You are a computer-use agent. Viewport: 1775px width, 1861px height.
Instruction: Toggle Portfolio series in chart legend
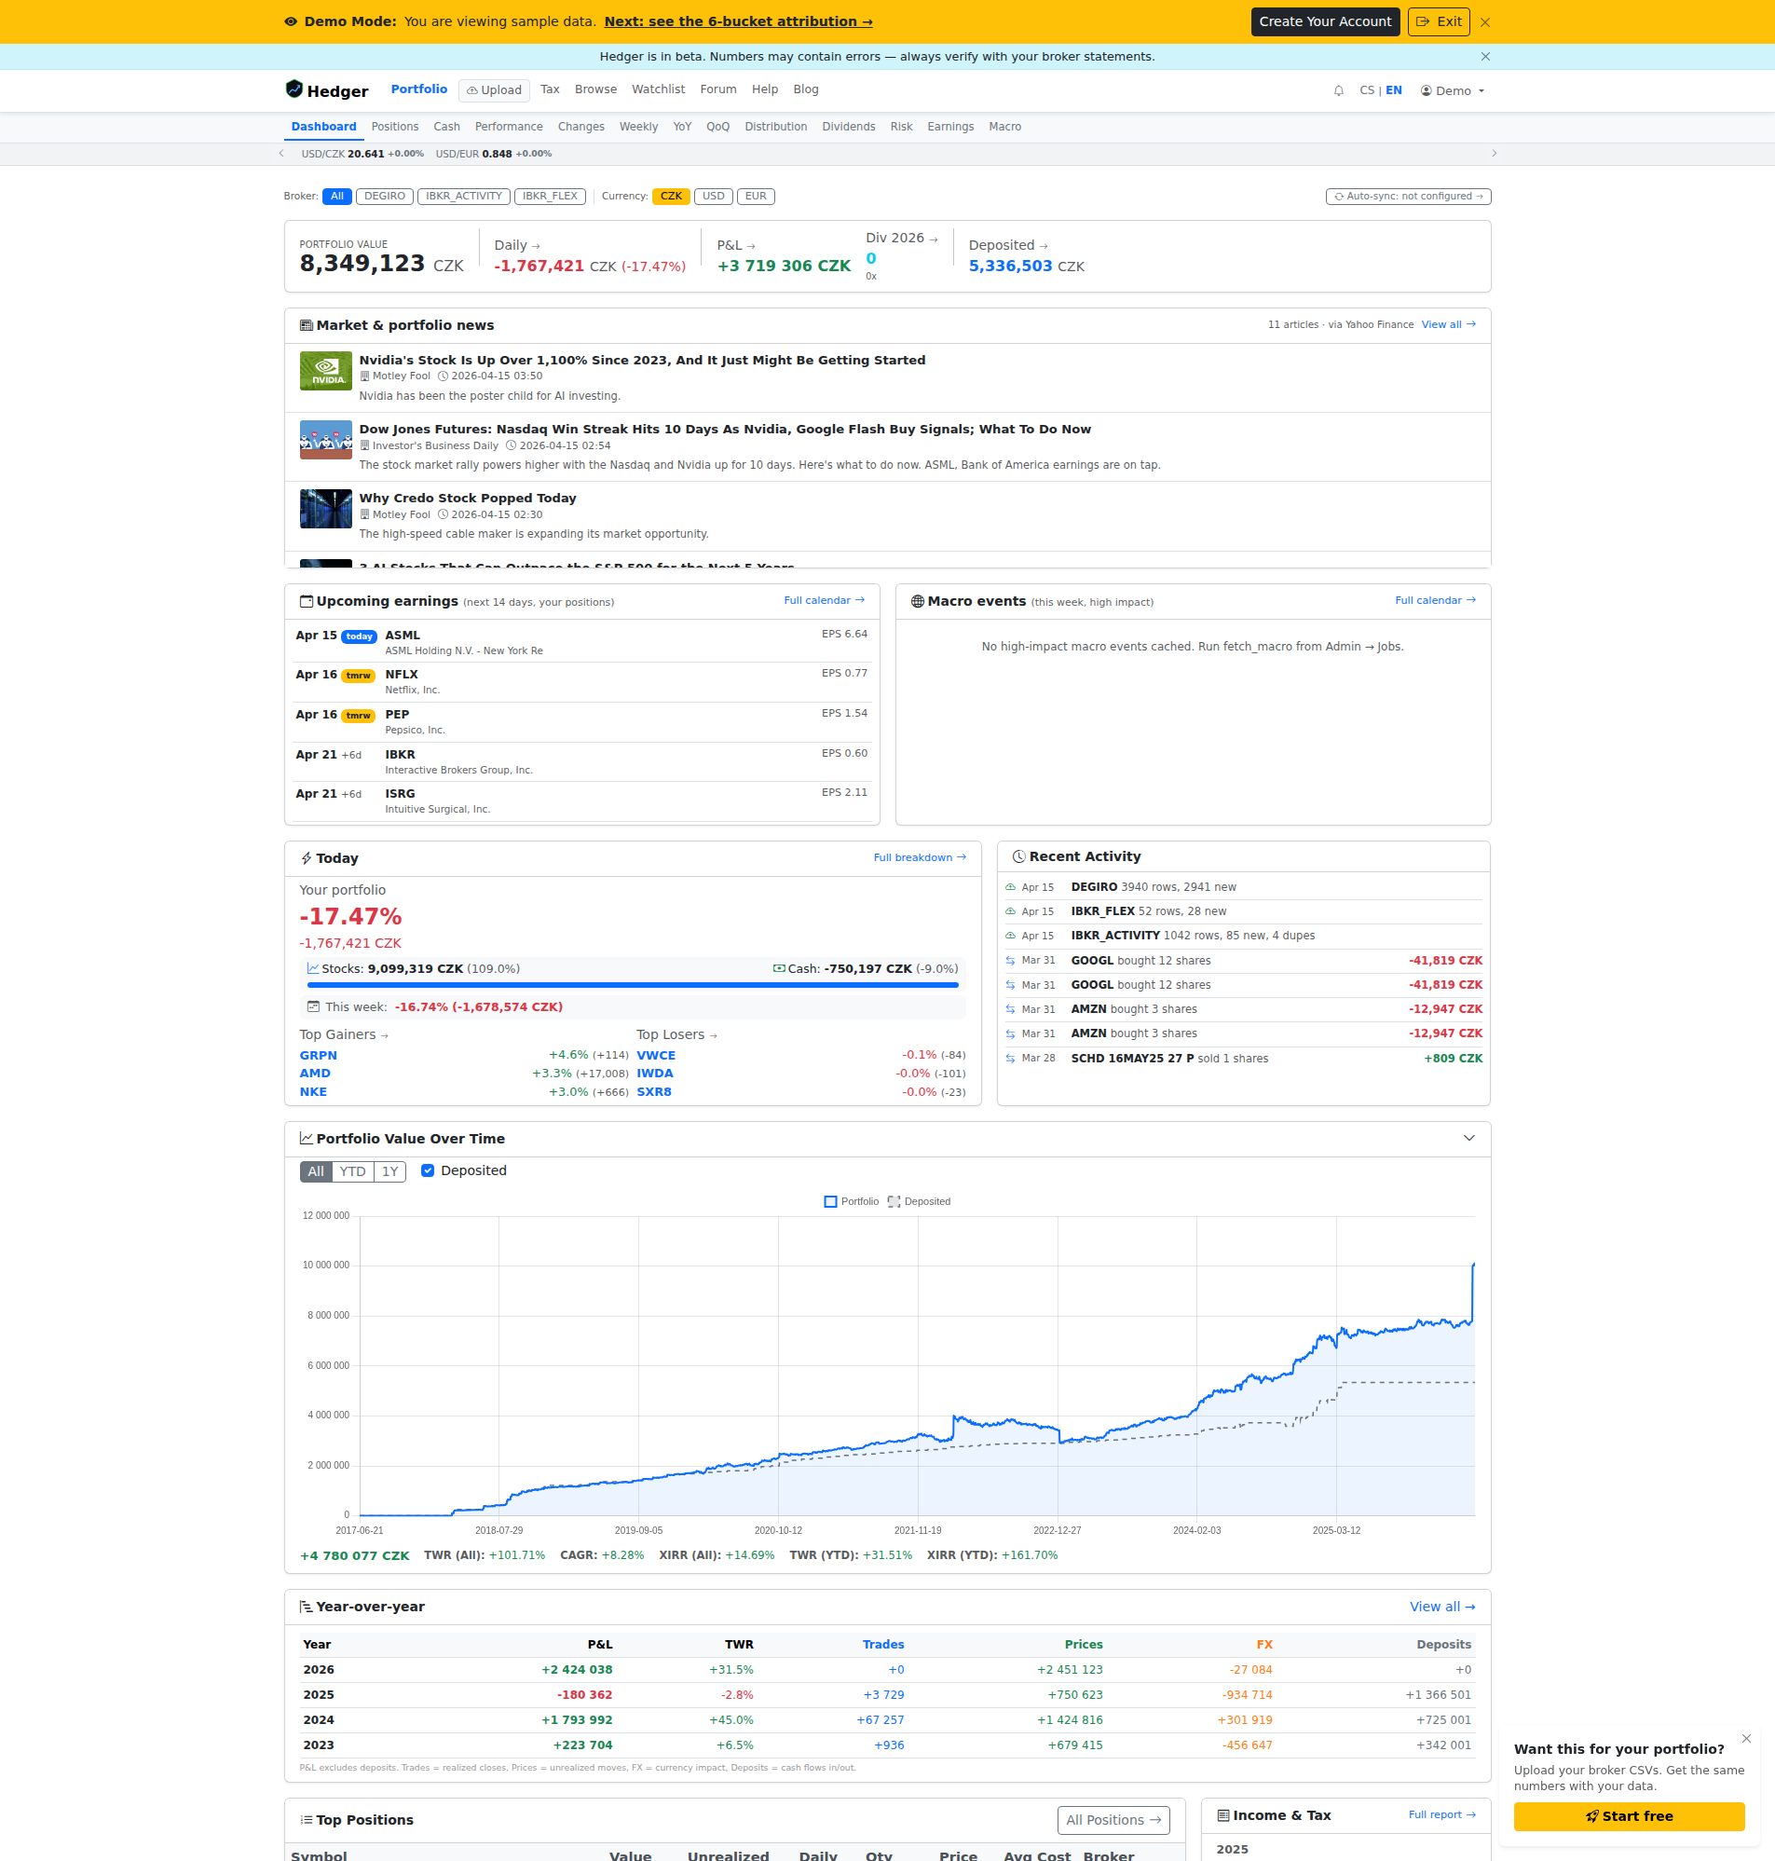852,1202
